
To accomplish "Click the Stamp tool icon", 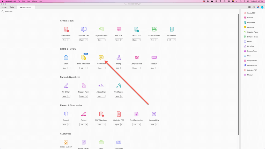I will click(x=119, y=57).
